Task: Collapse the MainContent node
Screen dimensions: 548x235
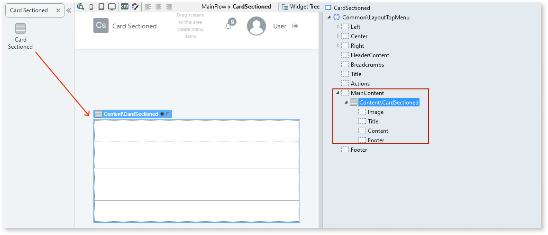Action: click(338, 93)
